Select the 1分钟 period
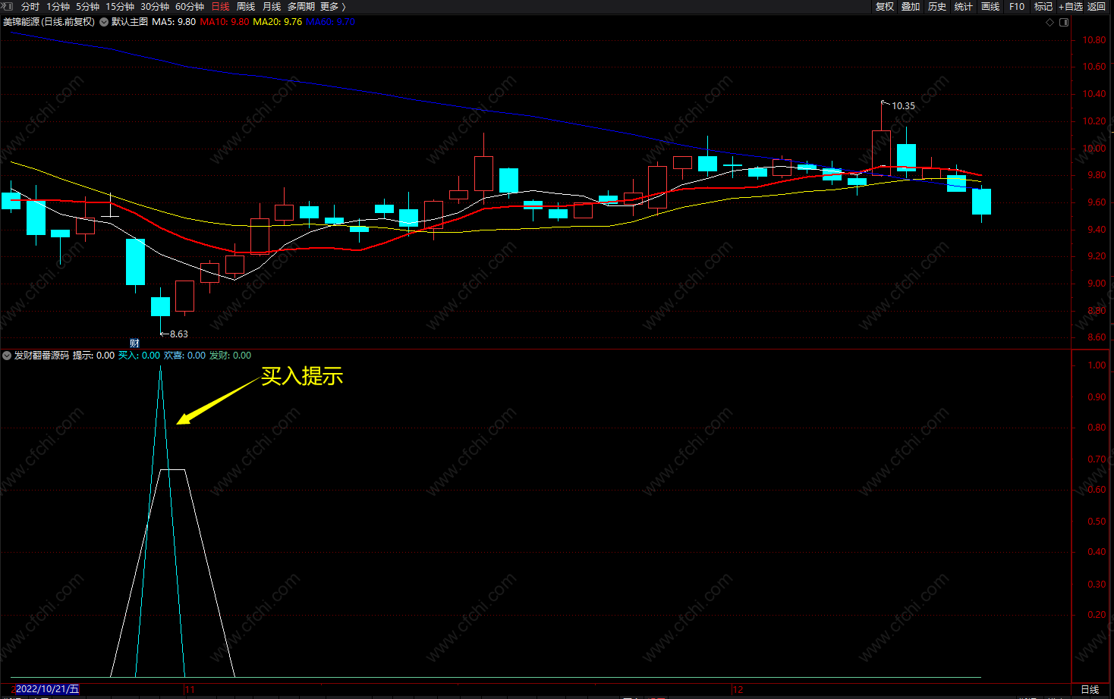This screenshot has height=699, width=1114. (58, 6)
